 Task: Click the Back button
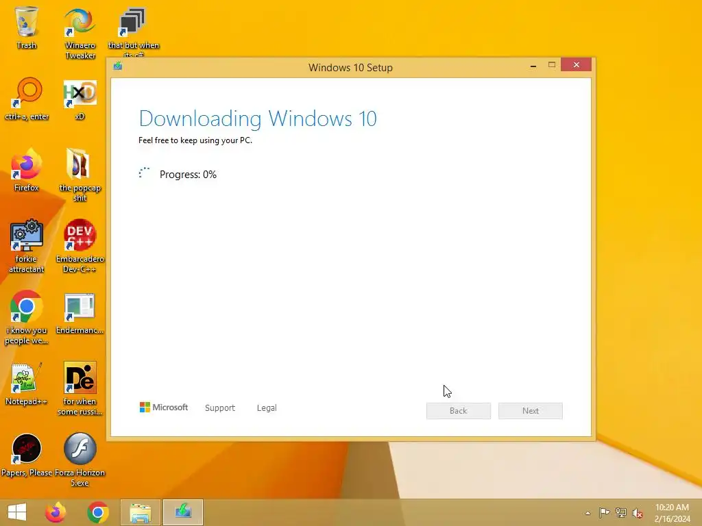tap(459, 411)
